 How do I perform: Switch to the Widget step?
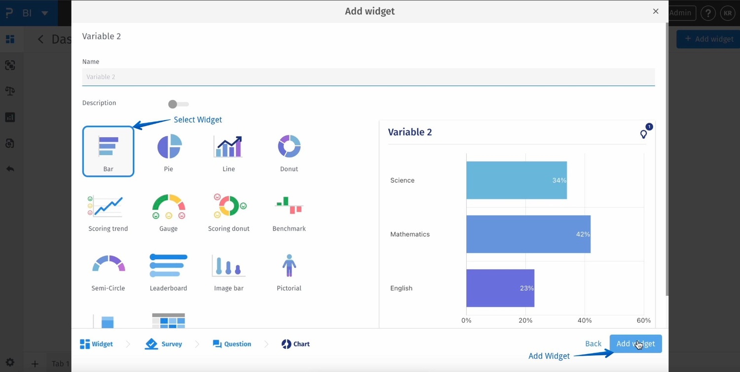pos(97,344)
